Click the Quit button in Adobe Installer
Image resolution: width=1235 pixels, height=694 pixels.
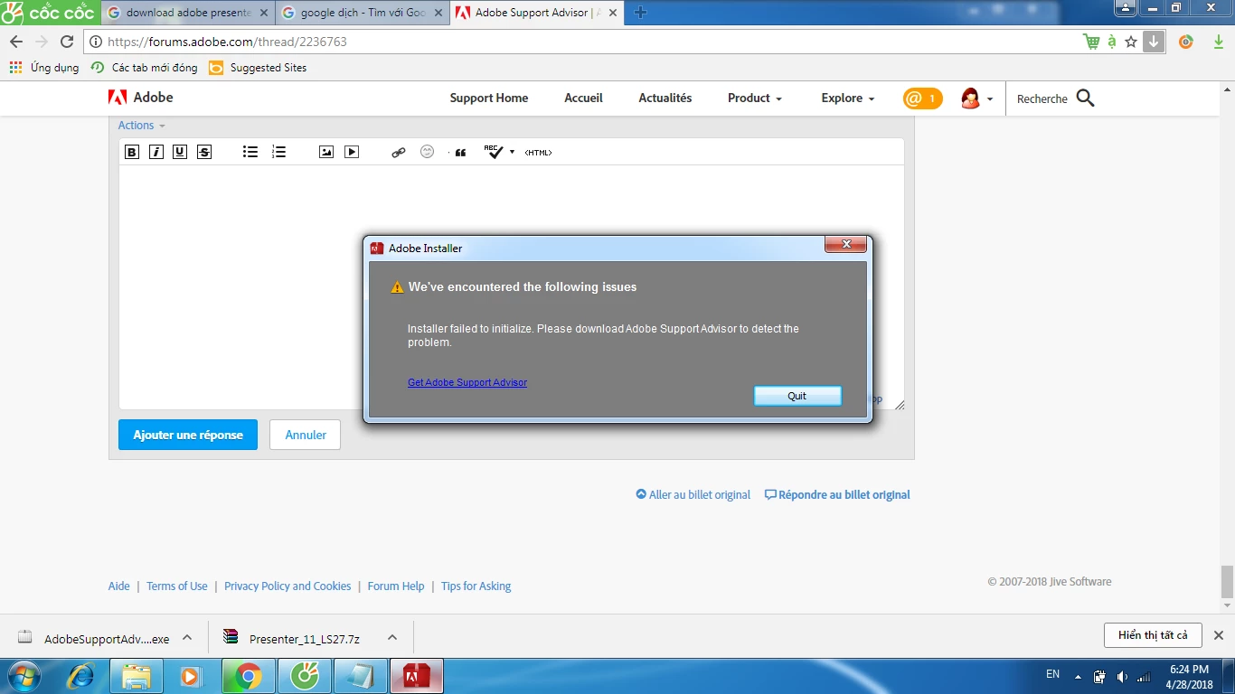tap(797, 396)
